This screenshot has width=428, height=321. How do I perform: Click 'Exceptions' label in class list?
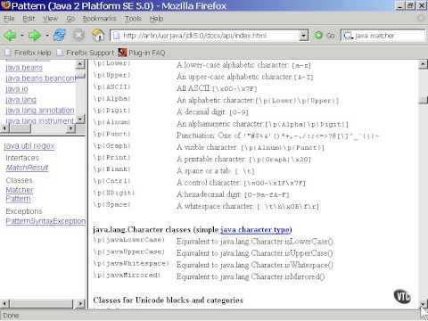click(24, 211)
